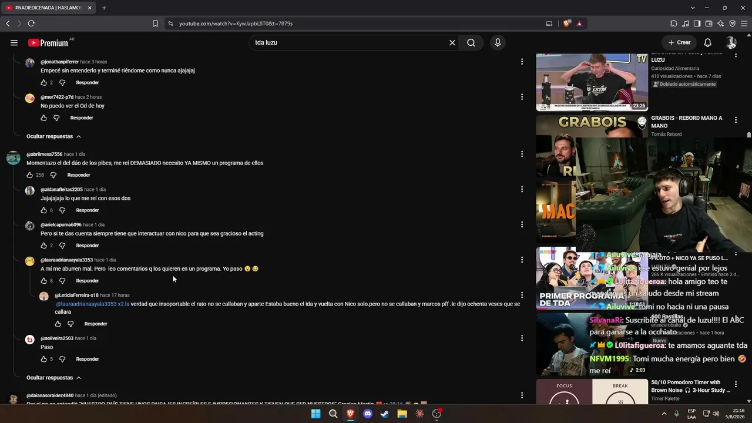Like the comment by @jonathanpiferrer
This screenshot has height=423, width=752.
click(43, 83)
